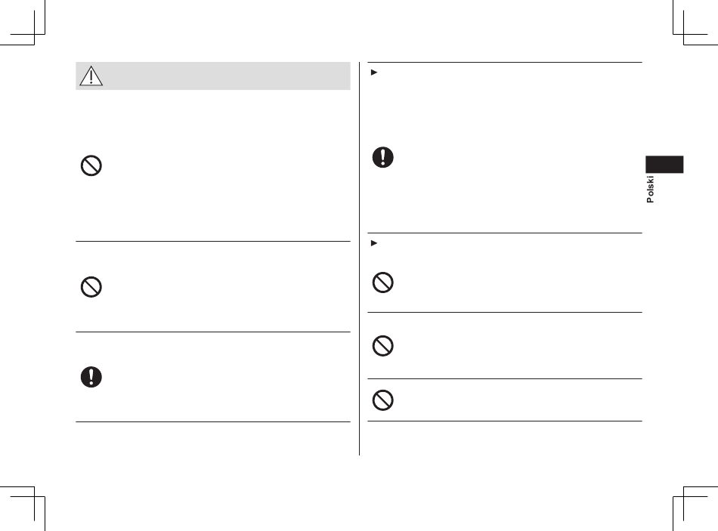This screenshot has width=718, height=531.
Task: Select the mandatory exclamation icon in right column
Action: pyautogui.click(x=383, y=157)
